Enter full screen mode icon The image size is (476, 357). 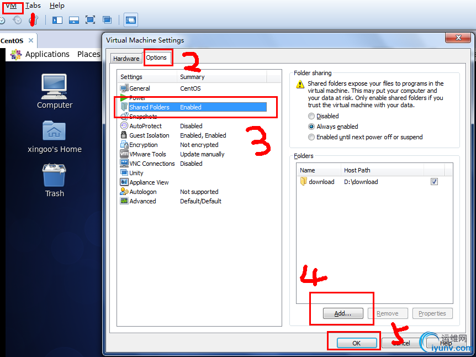90,20
